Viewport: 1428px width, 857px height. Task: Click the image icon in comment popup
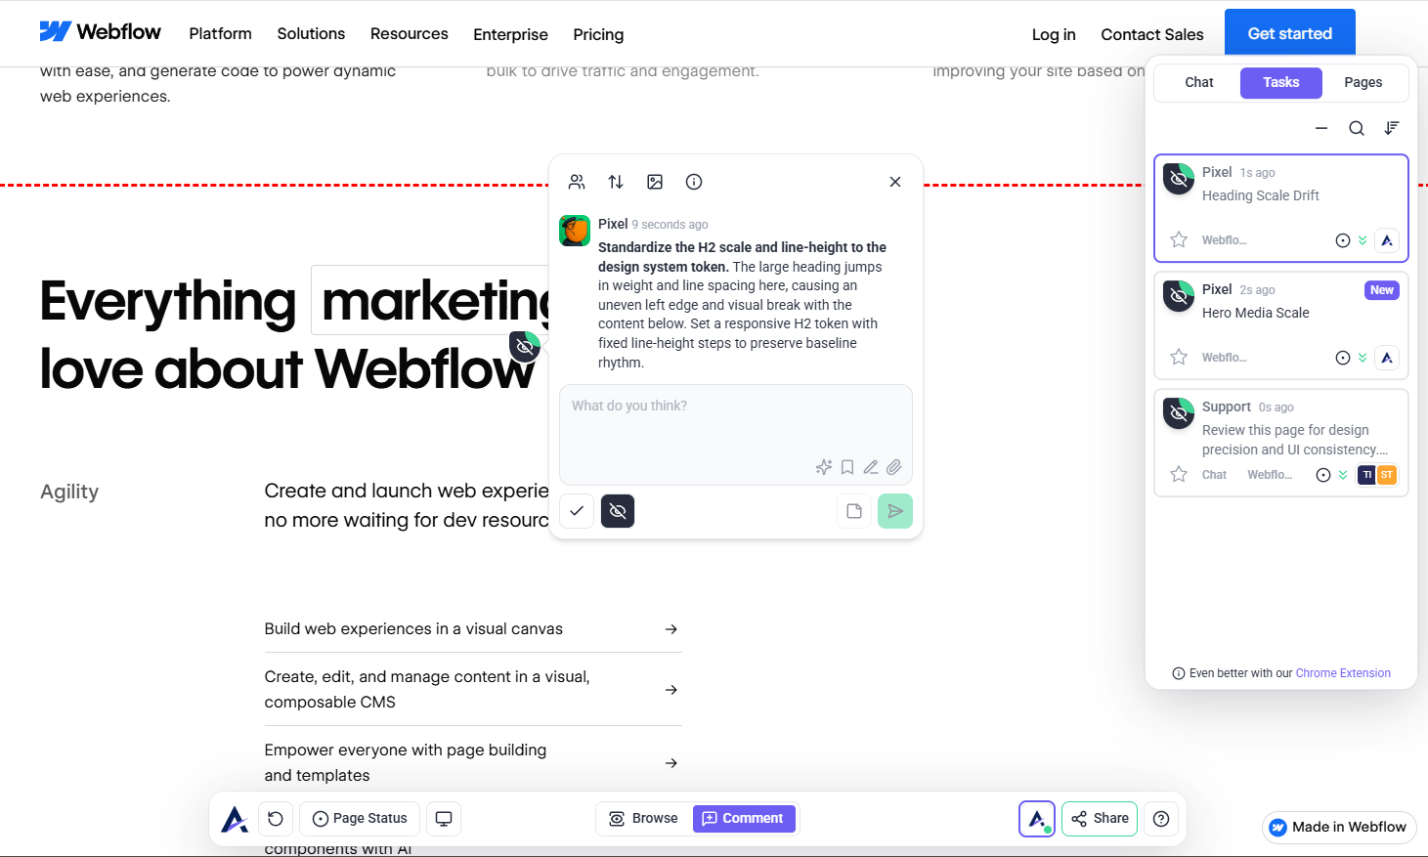coord(655,182)
